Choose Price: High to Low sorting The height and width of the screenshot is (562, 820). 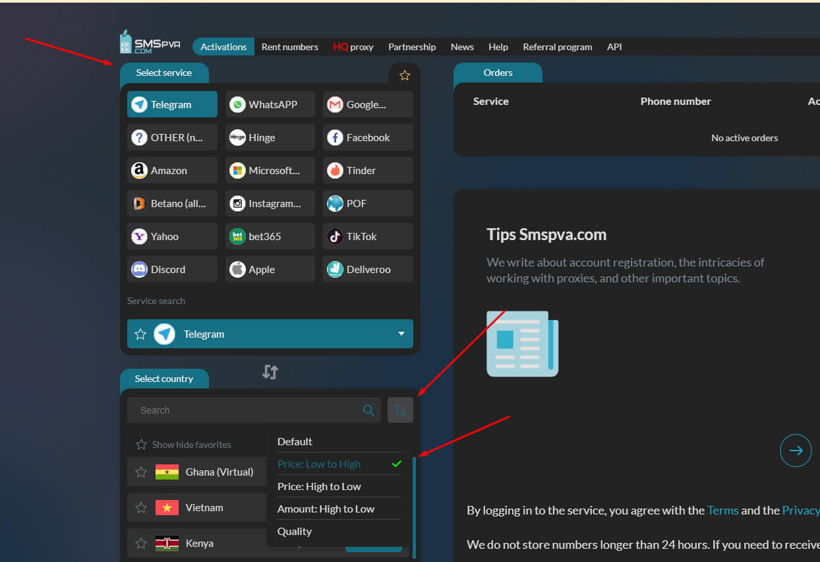339,486
